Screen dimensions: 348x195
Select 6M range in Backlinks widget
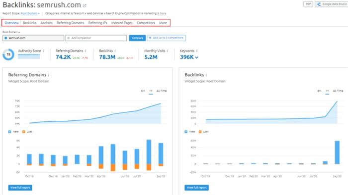[319, 91]
